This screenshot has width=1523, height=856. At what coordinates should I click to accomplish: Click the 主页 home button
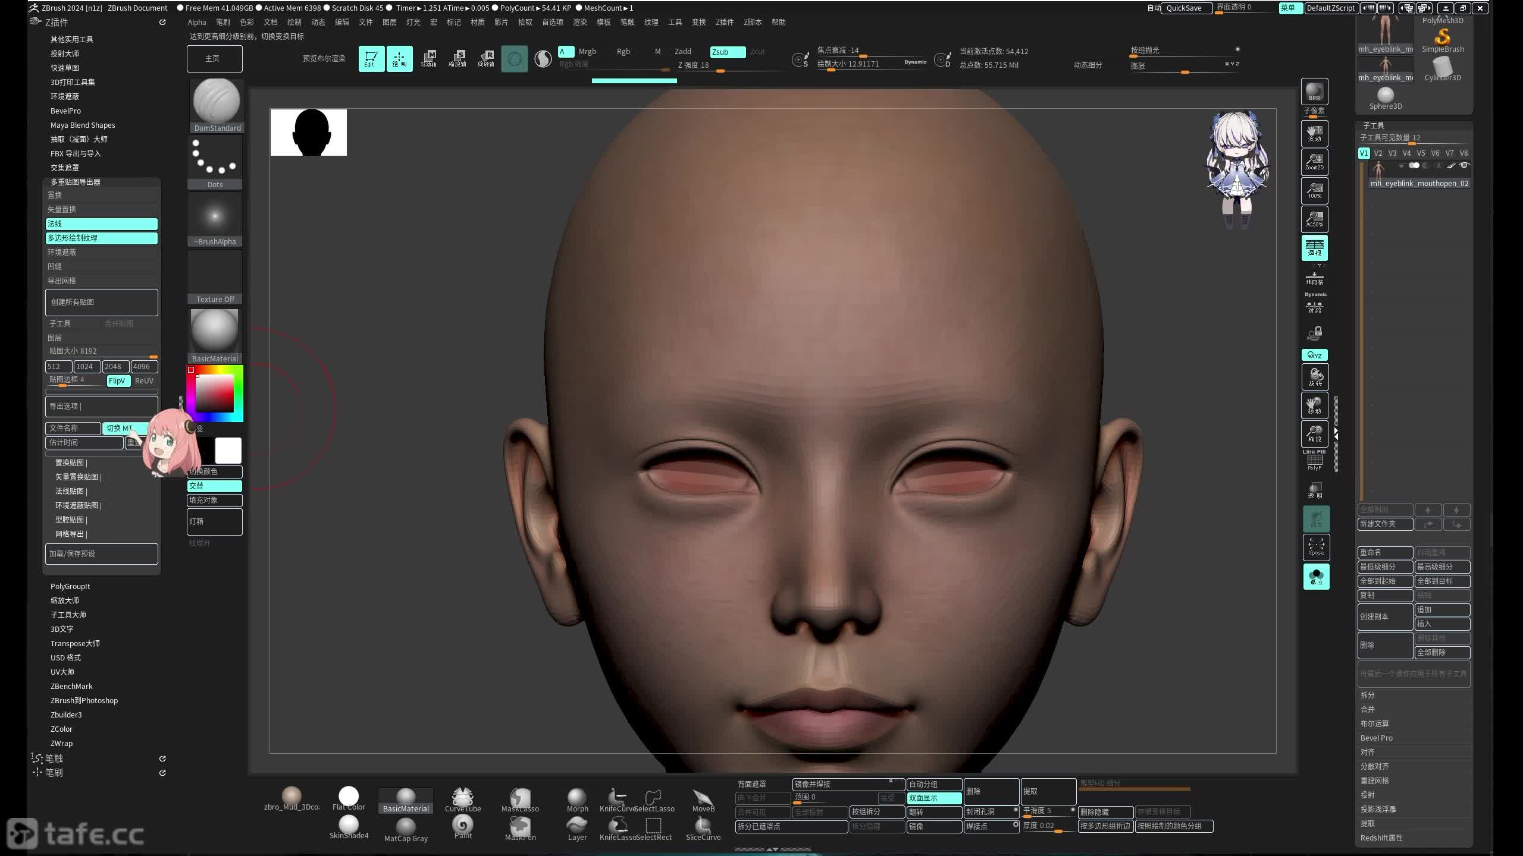(x=215, y=59)
